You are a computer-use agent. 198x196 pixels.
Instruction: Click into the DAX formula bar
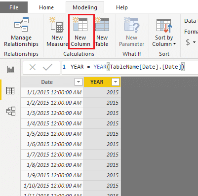pyautogui.click(x=130, y=67)
